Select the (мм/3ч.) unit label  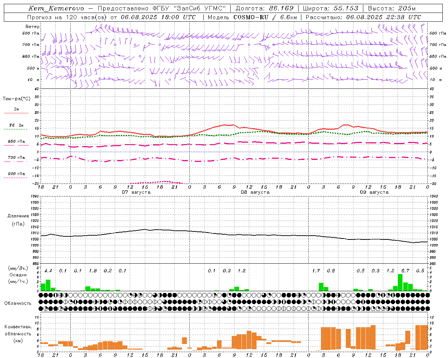[x=18, y=268]
